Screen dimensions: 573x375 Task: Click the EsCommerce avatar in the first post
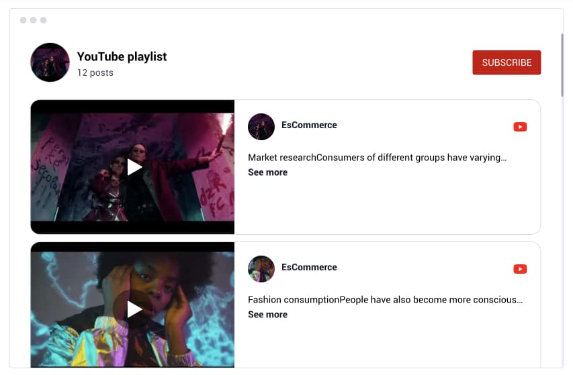[261, 127]
